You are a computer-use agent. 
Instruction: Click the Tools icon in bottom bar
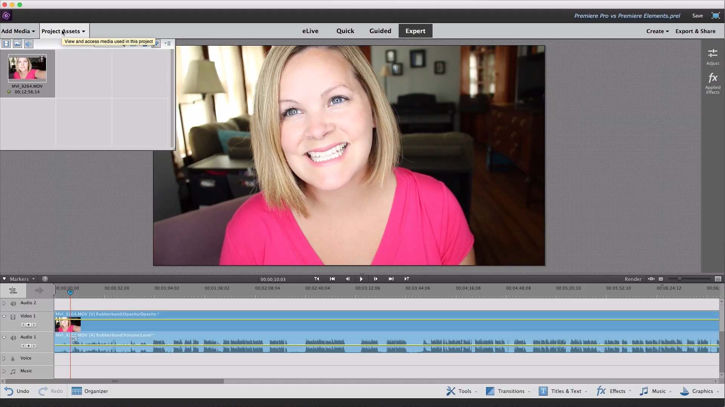click(450, 391)
